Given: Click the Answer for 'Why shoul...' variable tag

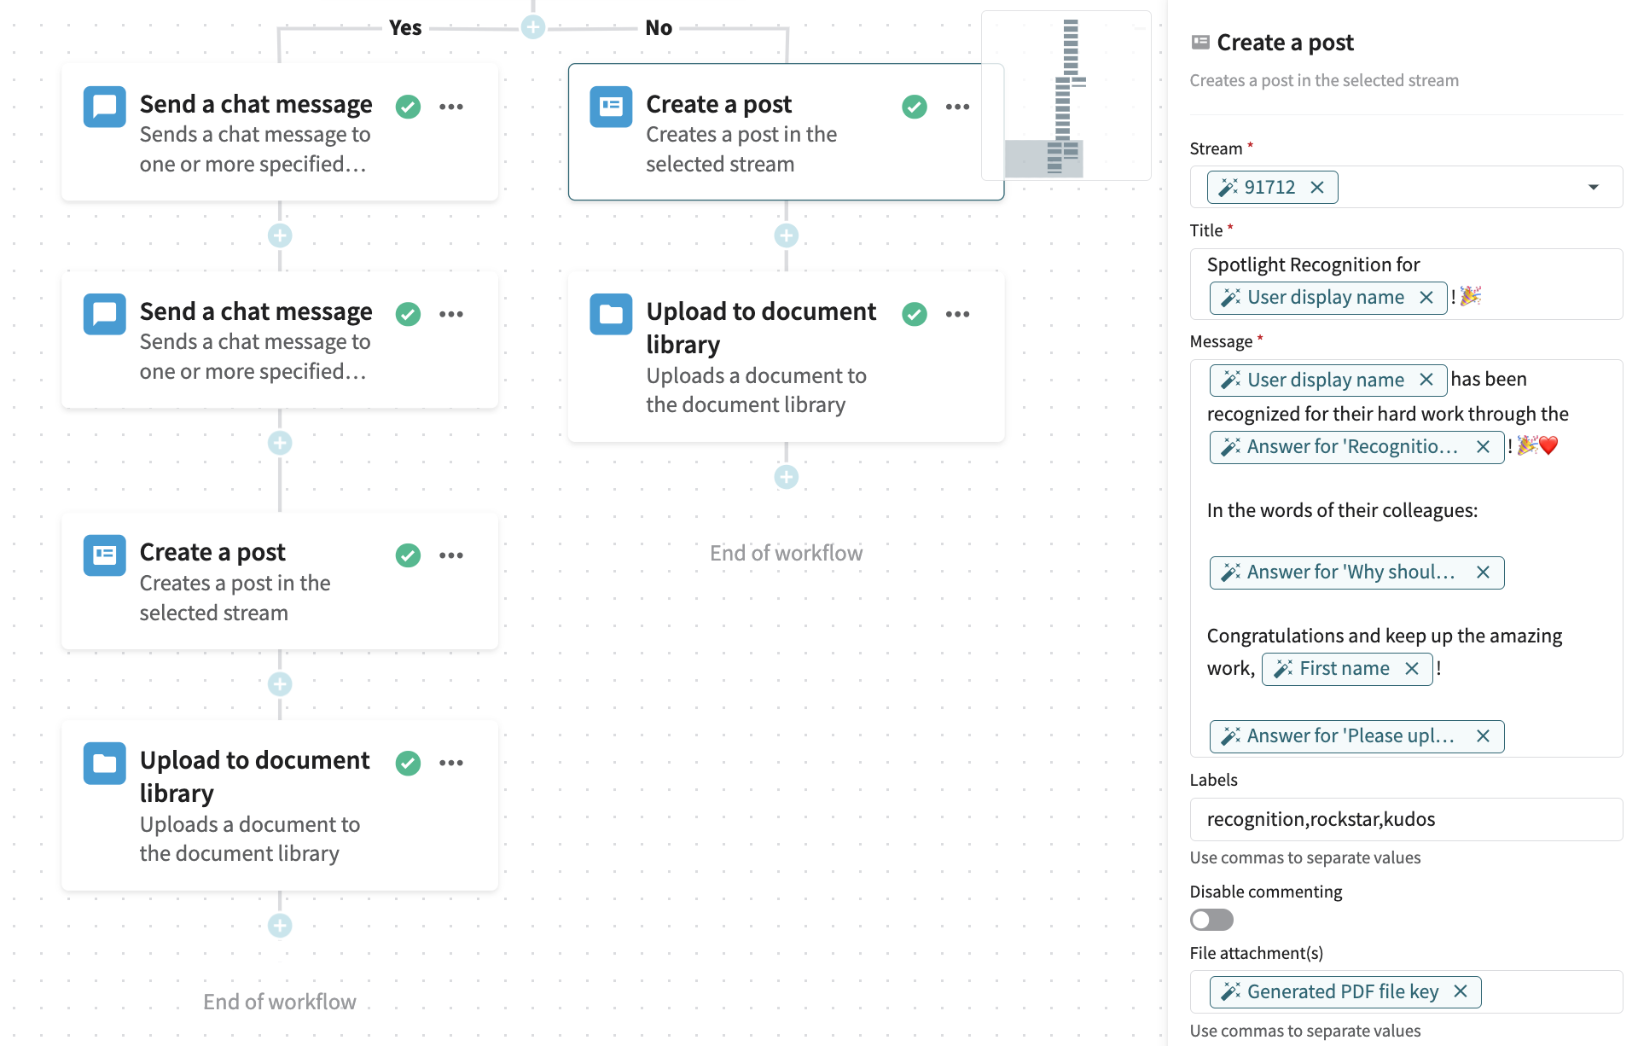Looking at the screenshot, I should [x=1350, y=572].
